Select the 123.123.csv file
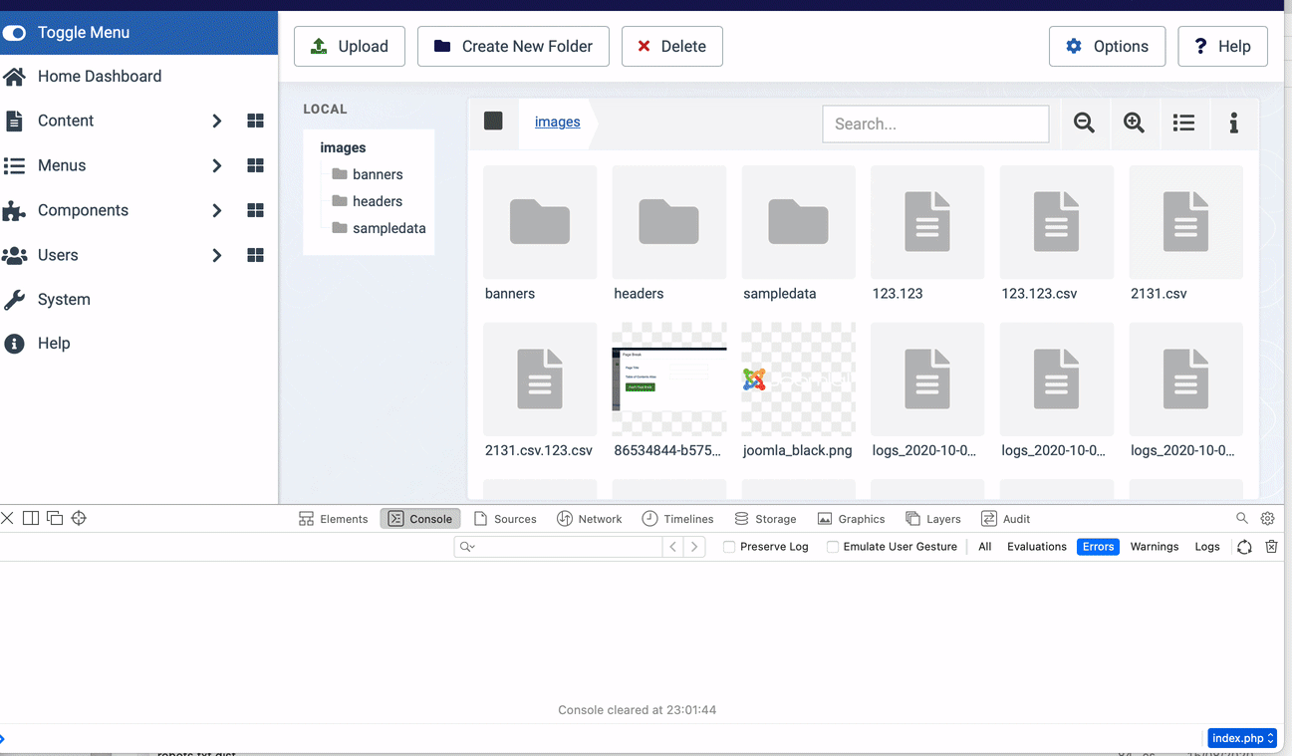The width and height of the screenshot is (1292, 756). point(1057,222)
